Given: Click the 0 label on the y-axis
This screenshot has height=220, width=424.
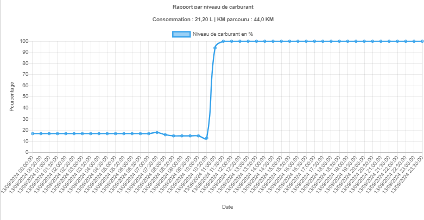Looking at the screenshot, I should tap(27, 152).
